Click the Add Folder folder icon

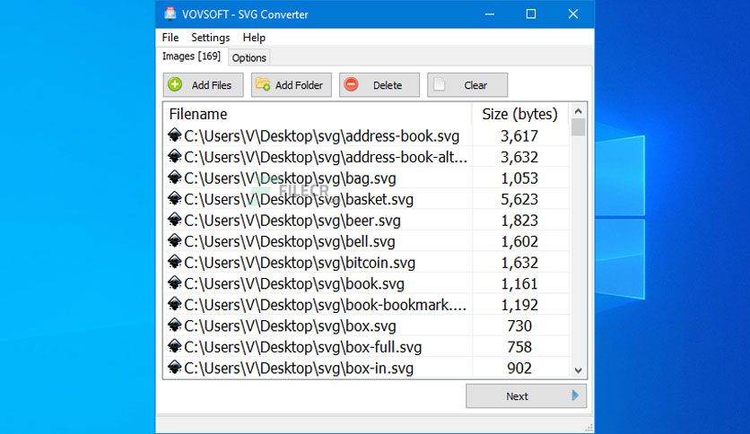tap(263, 84)
